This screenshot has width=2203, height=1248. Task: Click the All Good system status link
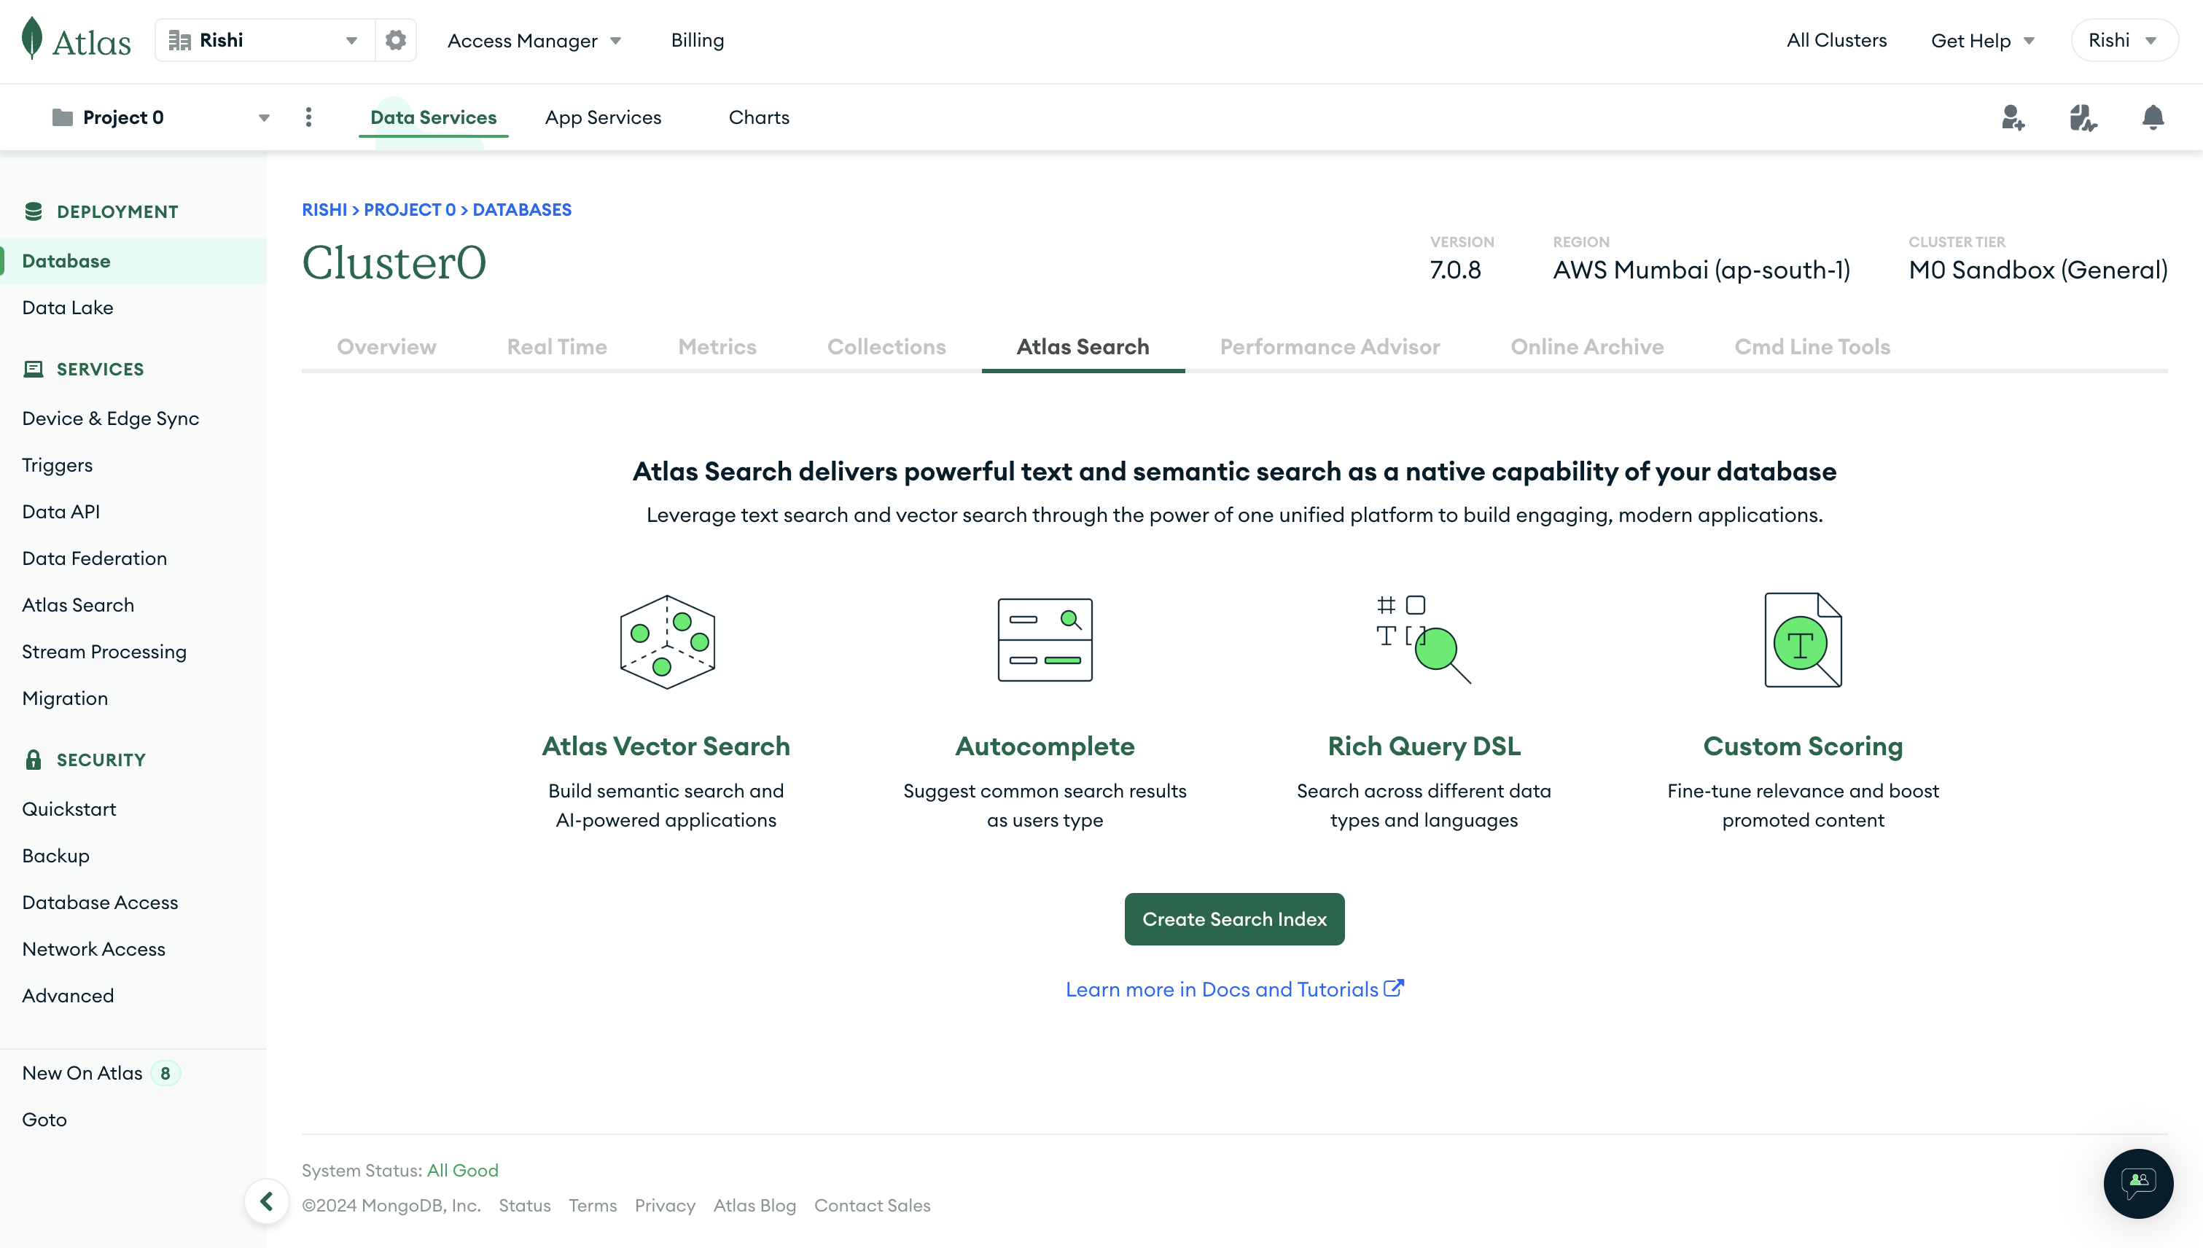(462, 1170)
